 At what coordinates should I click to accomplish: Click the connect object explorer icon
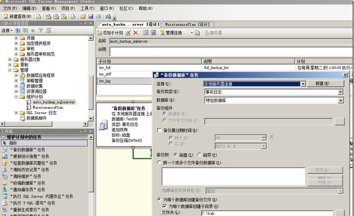[18, 30]
